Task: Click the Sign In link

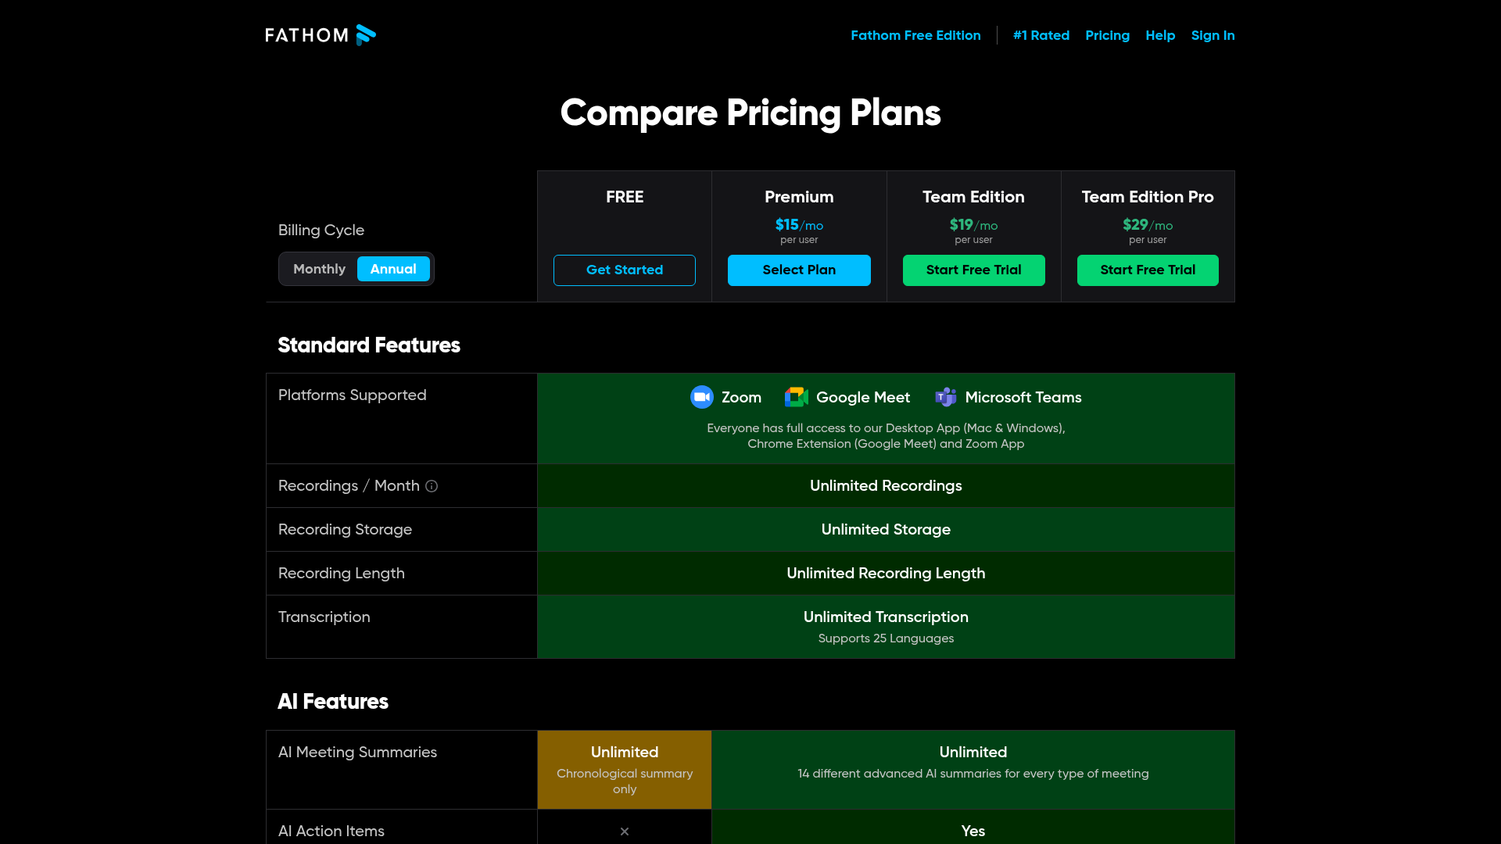Action: click(1213, 35)
